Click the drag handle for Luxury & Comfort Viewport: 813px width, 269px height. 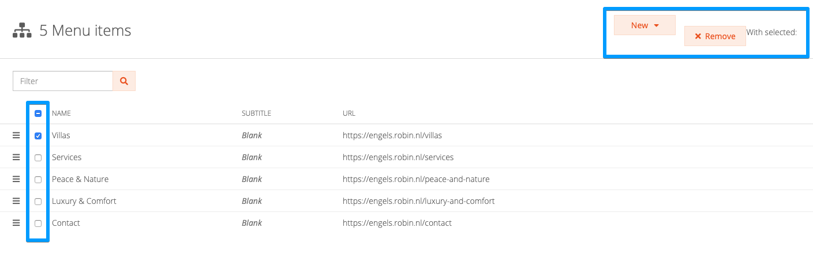[16, 201]
